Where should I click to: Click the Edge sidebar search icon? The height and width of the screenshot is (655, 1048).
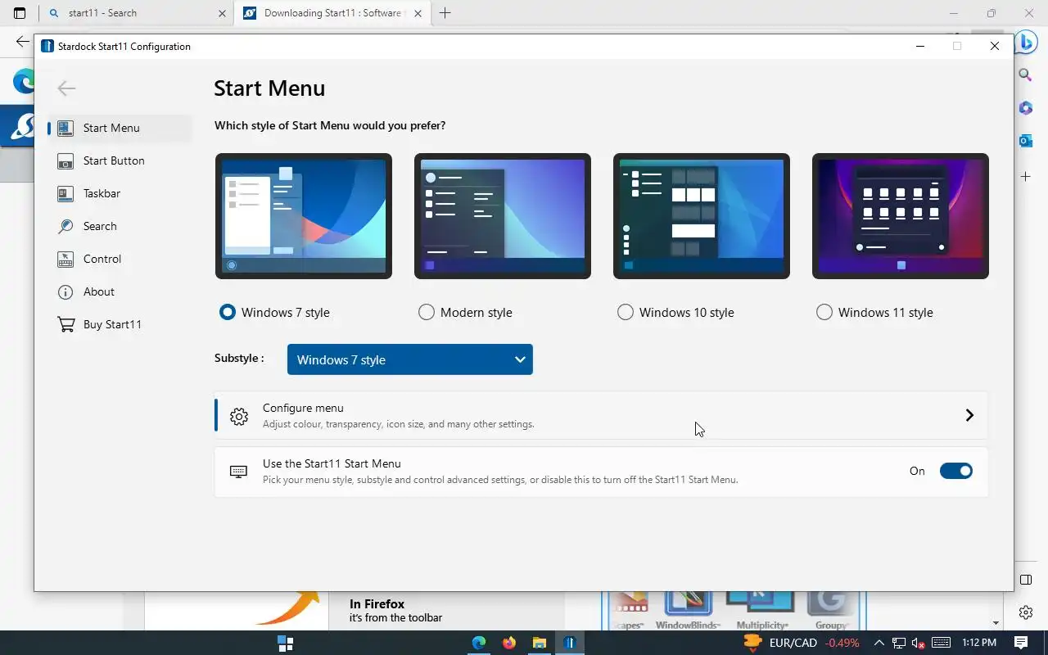pyautogui.click(x=1025, y=75)
